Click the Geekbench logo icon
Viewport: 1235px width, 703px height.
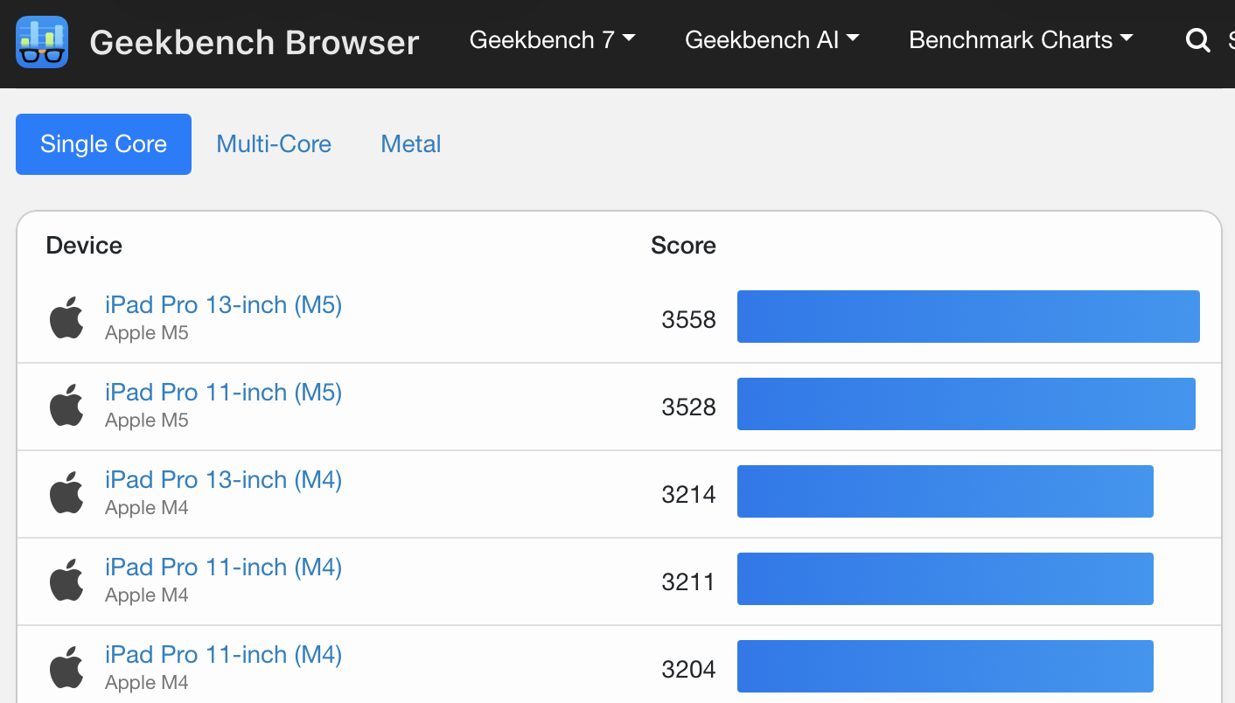pos(42,42)
